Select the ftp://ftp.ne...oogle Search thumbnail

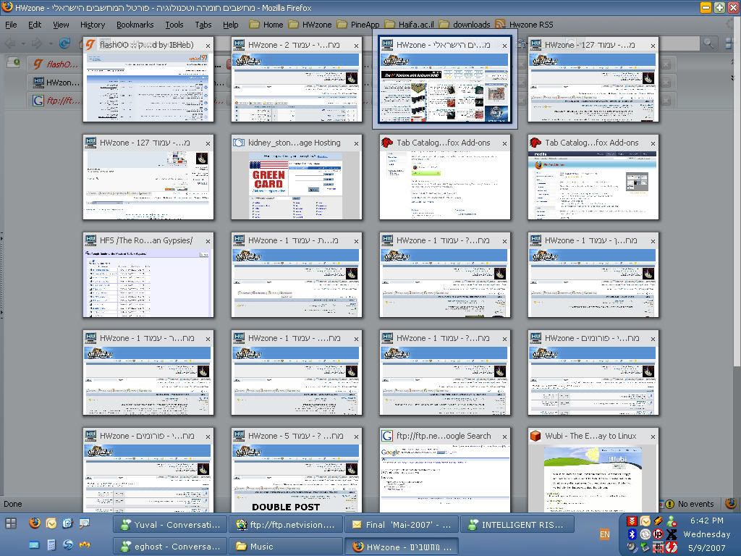click(x=445, y=471)
